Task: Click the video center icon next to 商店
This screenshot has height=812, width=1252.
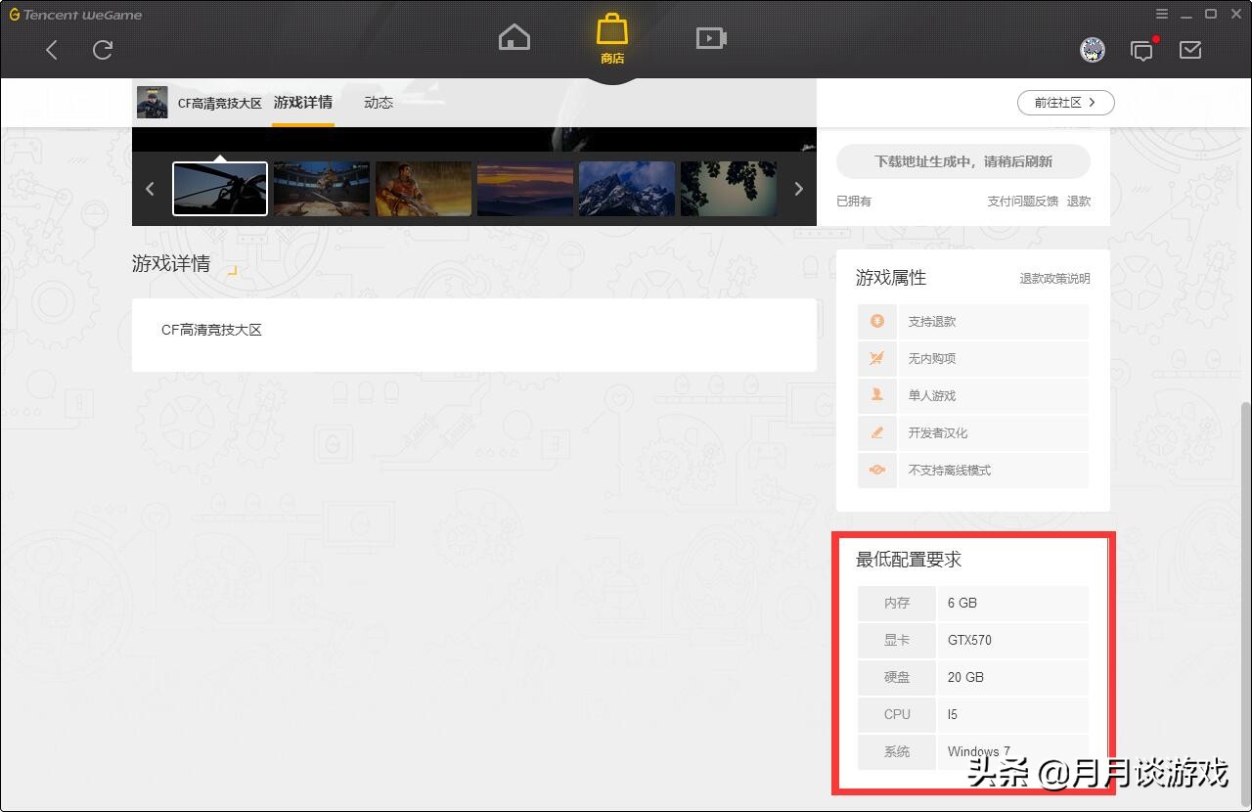Action: pyautogui.click(x=710, y=37)
